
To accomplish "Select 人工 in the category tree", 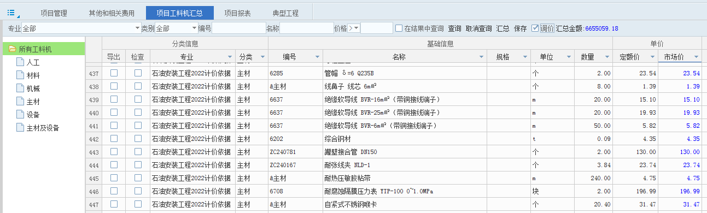I will tap(33, 62).
